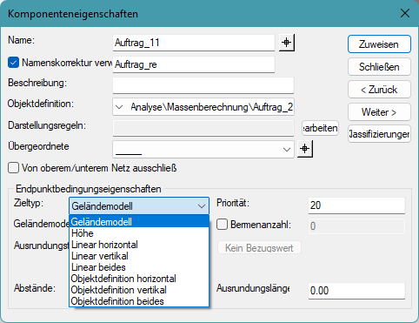Open the Übergeordnete combo box
The height and width of the screenshot is (323, 419).
pyautogui.click(x=203, y=149)
